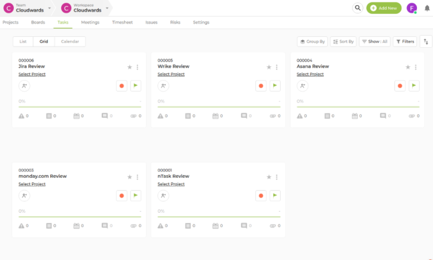This screenshot has width=433, height=260.
Task: Open the notifications bell
Action: (x=427, y=8)
